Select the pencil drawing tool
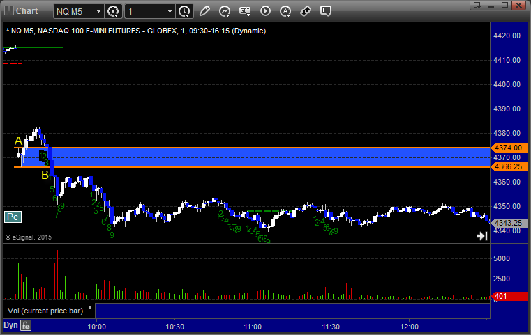Viewport: 531px width, 335px height. point(204,11)
